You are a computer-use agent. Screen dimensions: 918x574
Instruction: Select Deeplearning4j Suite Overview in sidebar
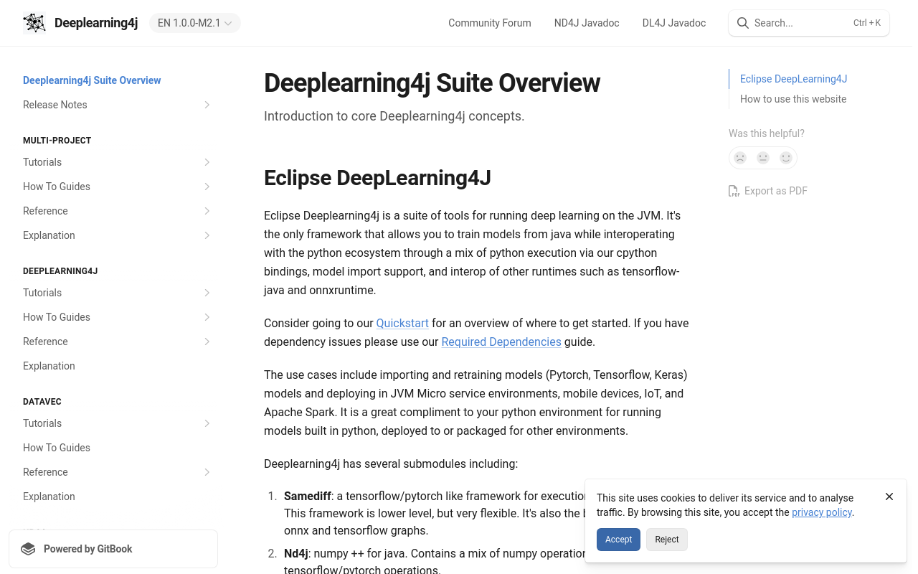92,80
